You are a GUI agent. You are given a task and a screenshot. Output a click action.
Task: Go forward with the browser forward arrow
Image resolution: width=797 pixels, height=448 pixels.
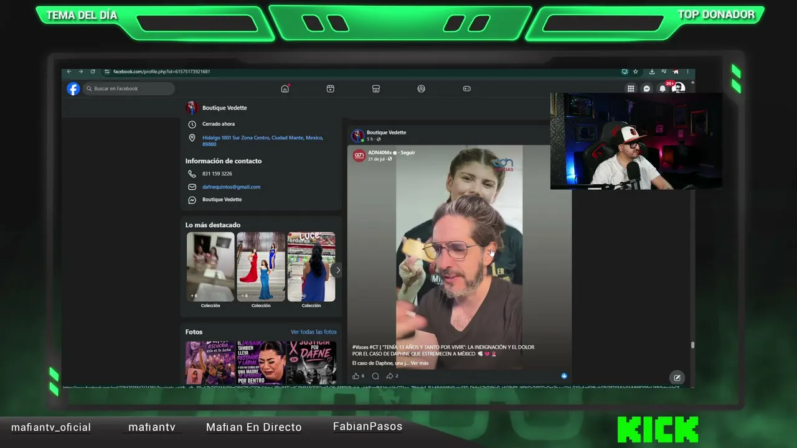pos(80,72)
